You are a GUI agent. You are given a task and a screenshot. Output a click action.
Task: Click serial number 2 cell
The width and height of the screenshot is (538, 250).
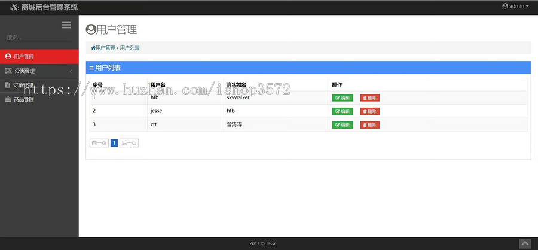(119, 111)
